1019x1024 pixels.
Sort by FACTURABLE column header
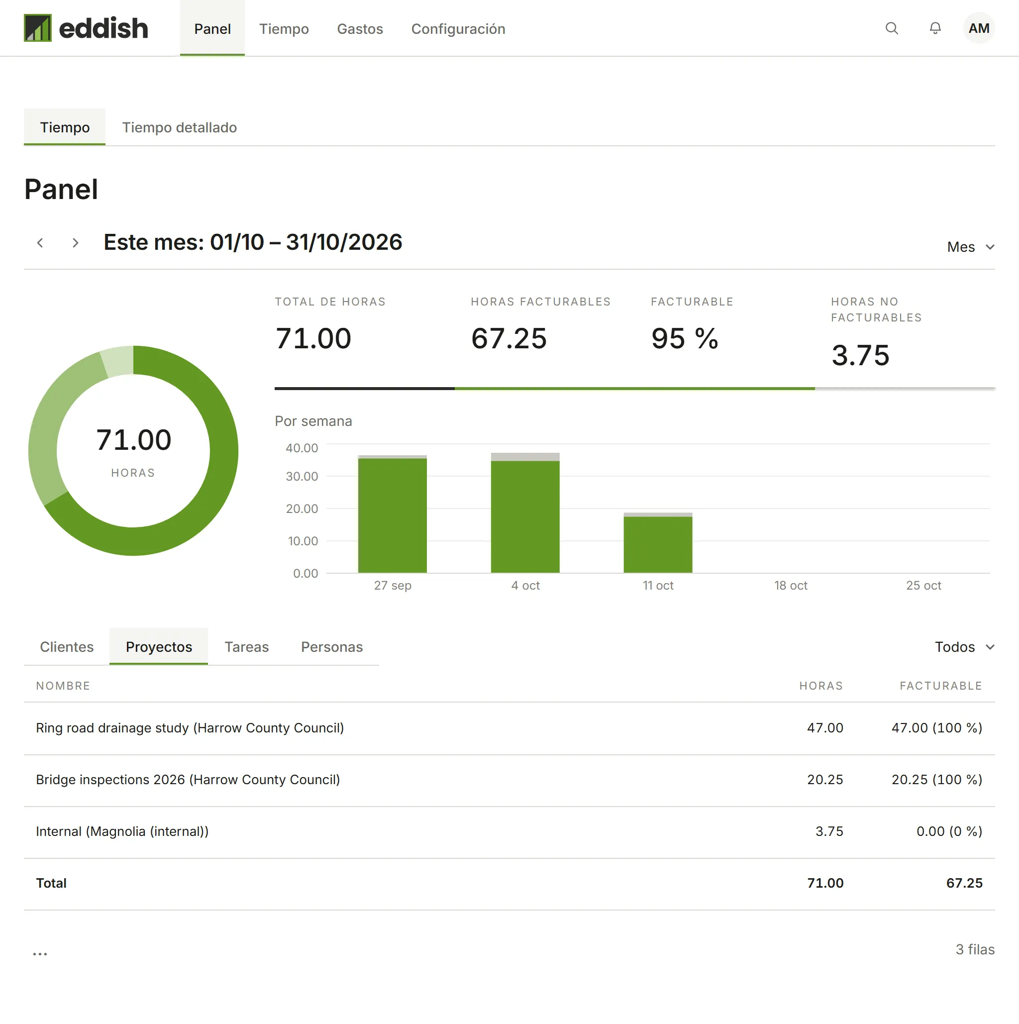(x=941, y=686)
